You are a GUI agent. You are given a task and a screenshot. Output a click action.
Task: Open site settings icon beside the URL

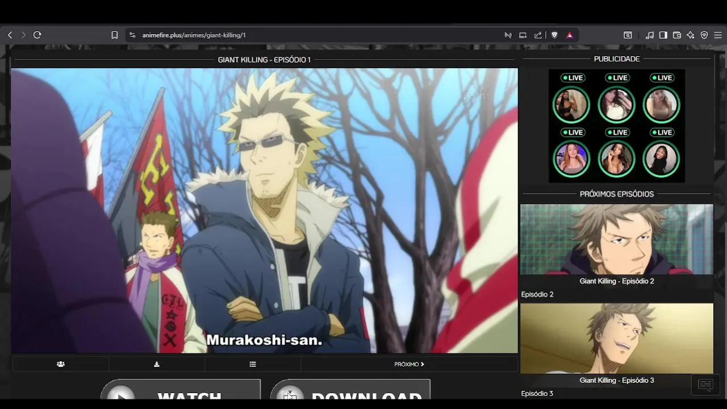click(x=132, y=35)
